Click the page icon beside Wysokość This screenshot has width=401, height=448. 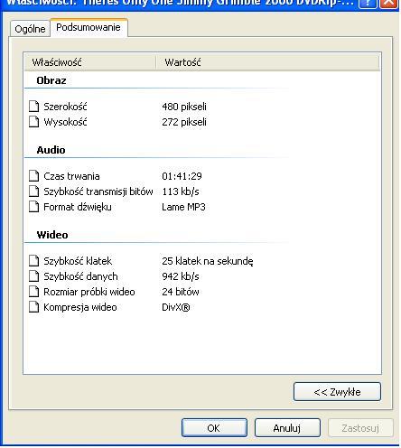pyautogui.click(x=34, y=122)
